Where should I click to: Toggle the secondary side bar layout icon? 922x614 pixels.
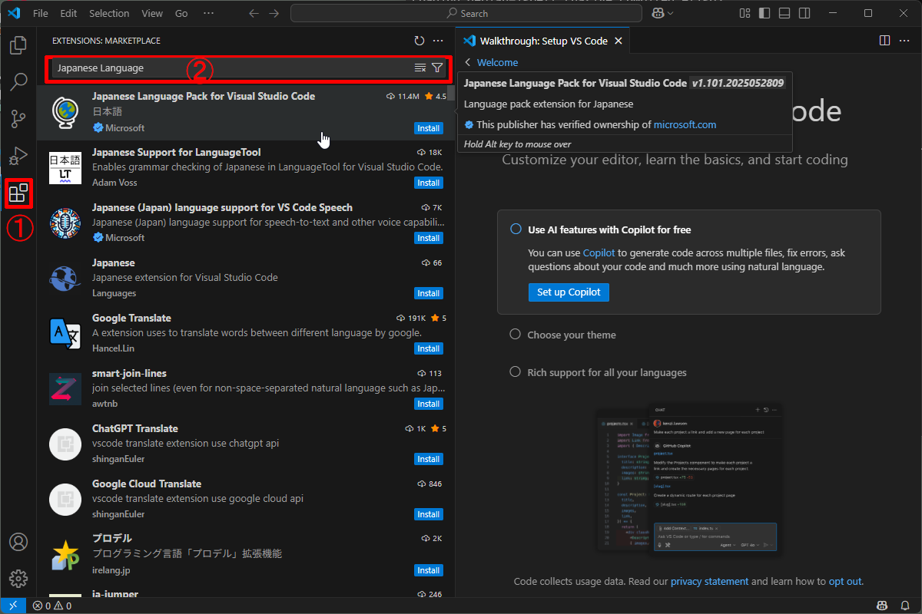coord(804,13)
